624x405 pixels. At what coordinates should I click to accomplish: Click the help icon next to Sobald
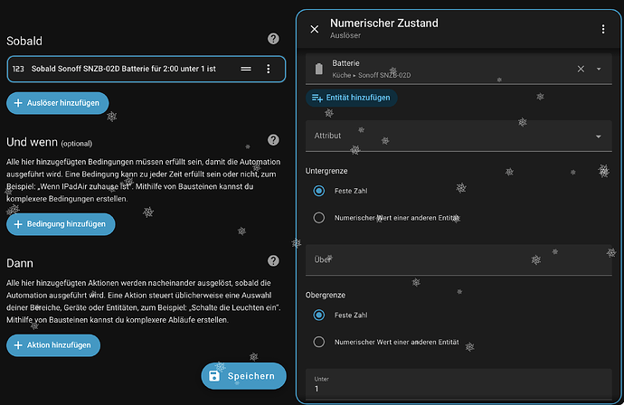273,40
